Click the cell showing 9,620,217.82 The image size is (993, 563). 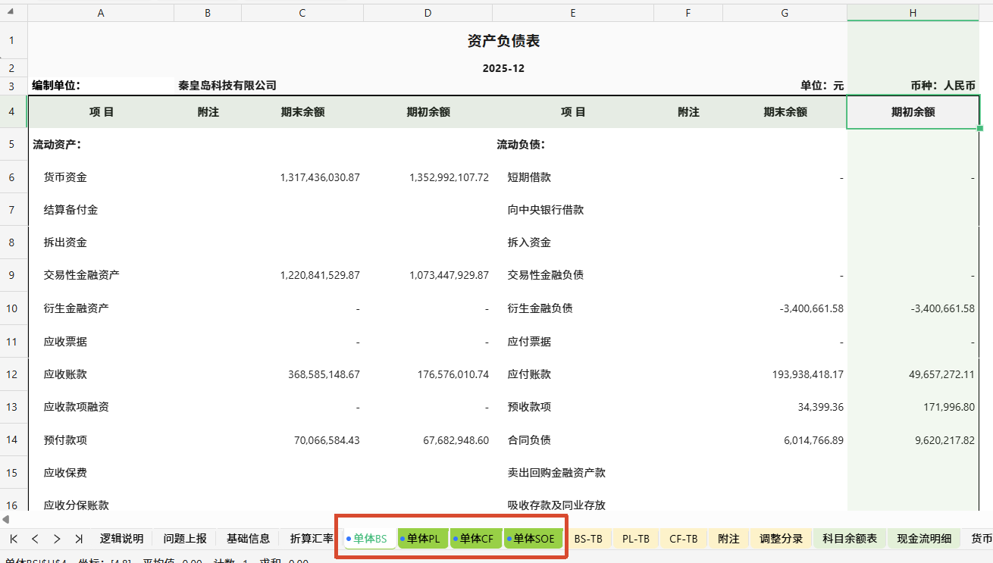click(x=944, y=440)
